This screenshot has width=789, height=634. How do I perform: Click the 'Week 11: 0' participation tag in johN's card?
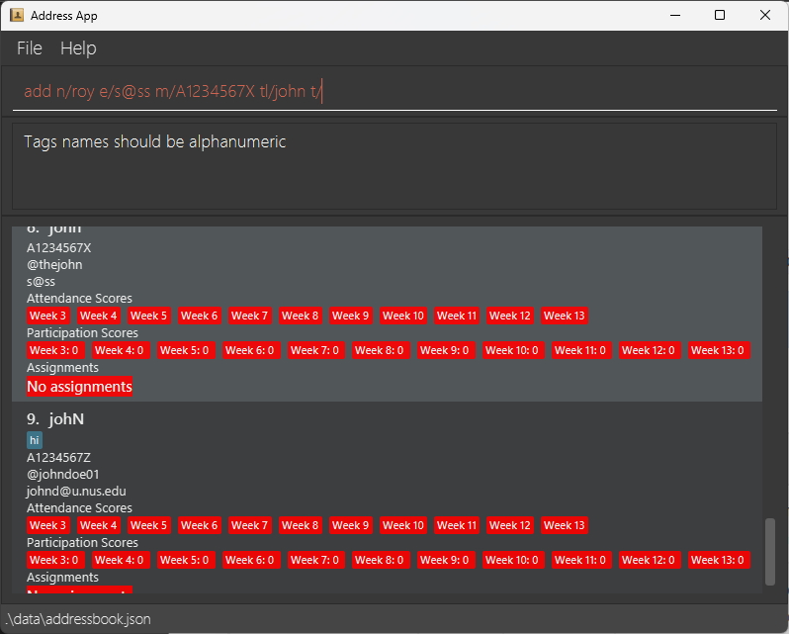click(x=580, y=560)
